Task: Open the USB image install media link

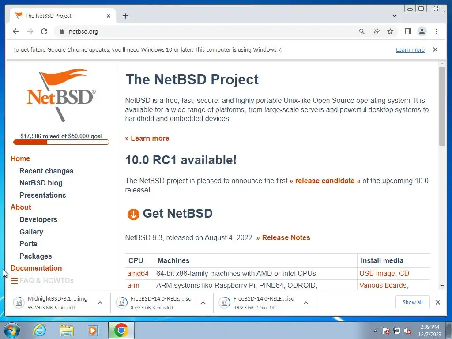Action: 377,273
